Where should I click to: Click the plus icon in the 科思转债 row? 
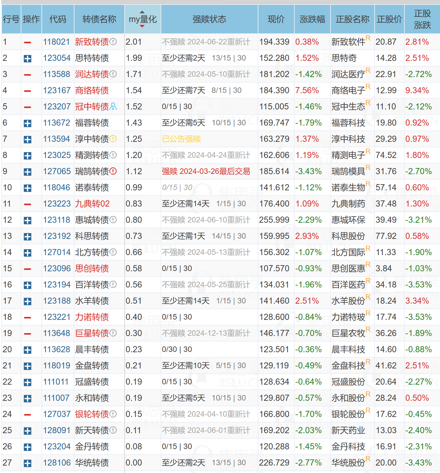28,237
